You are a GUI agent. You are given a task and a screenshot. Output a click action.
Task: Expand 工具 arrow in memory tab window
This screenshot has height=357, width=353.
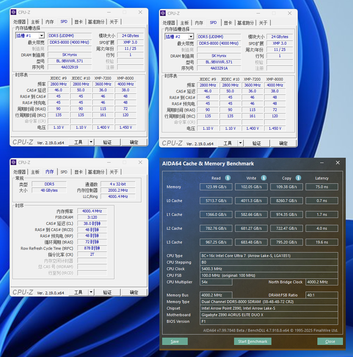[x=91, y=292]
